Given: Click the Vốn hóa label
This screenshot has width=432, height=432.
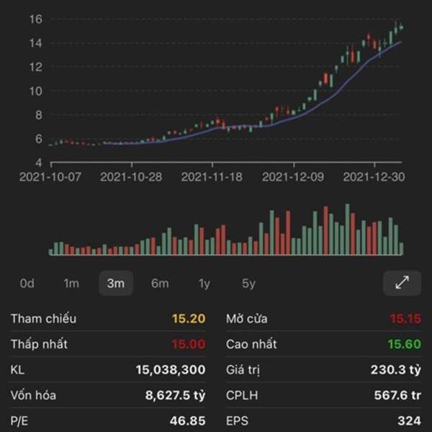Looking at the screenshot, I should tap(33, 395).
